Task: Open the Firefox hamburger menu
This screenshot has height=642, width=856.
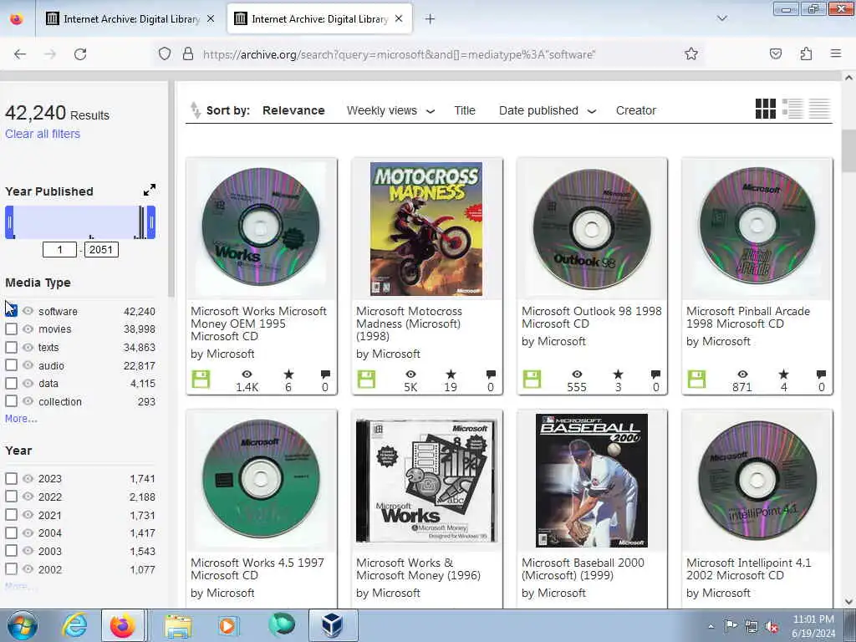Action: coord(836,53)
